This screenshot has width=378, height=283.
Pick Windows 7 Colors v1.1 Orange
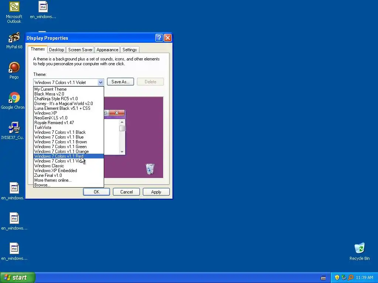coord(68,151)
